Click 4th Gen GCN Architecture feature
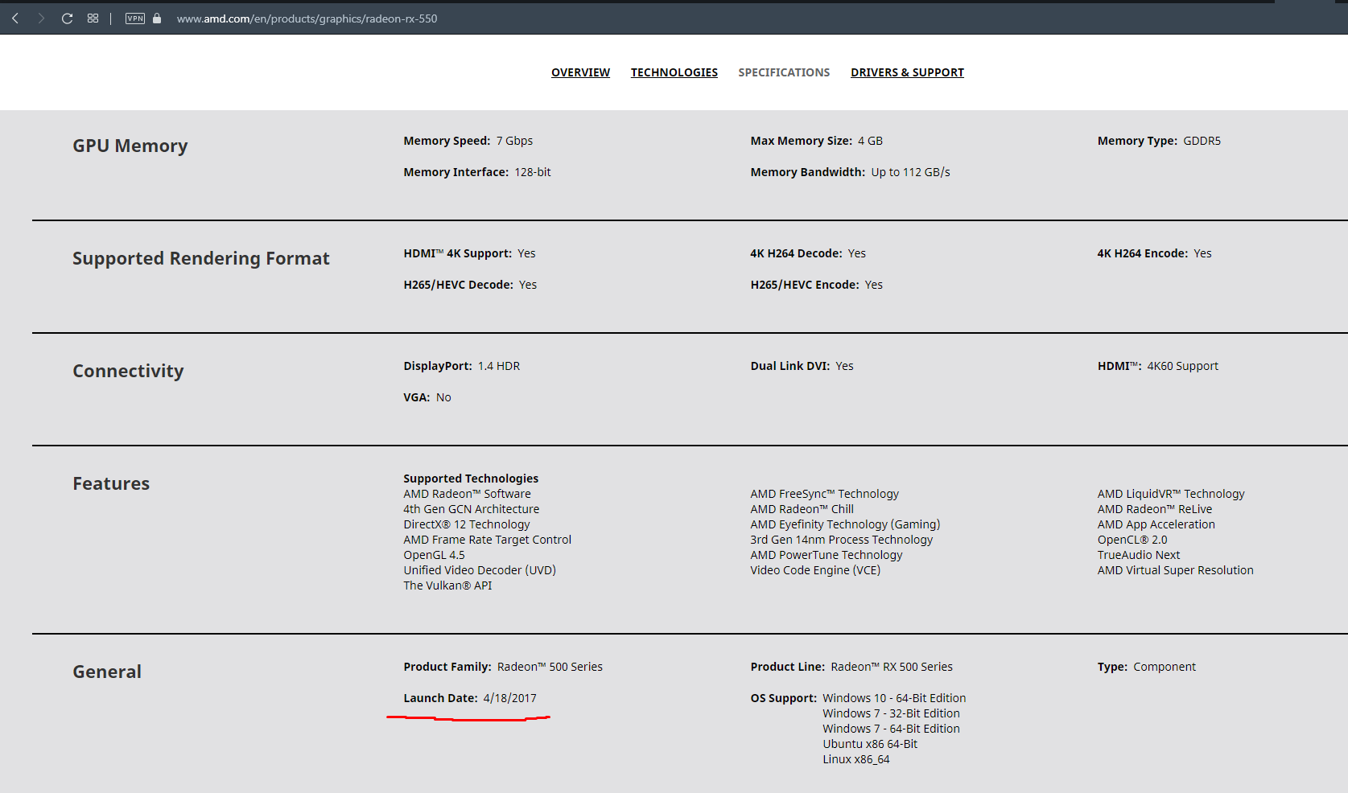Viewport: 1348px width, 793px height. pyautogui.click(x=472, y=509)
